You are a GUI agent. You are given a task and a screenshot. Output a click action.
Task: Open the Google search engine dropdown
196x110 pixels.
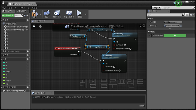tap(156, 8)
